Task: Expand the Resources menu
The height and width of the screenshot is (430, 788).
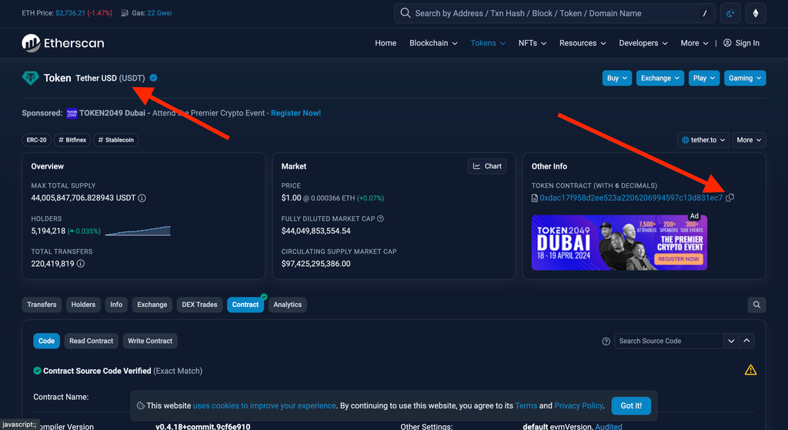Action: tap(583, 43)
